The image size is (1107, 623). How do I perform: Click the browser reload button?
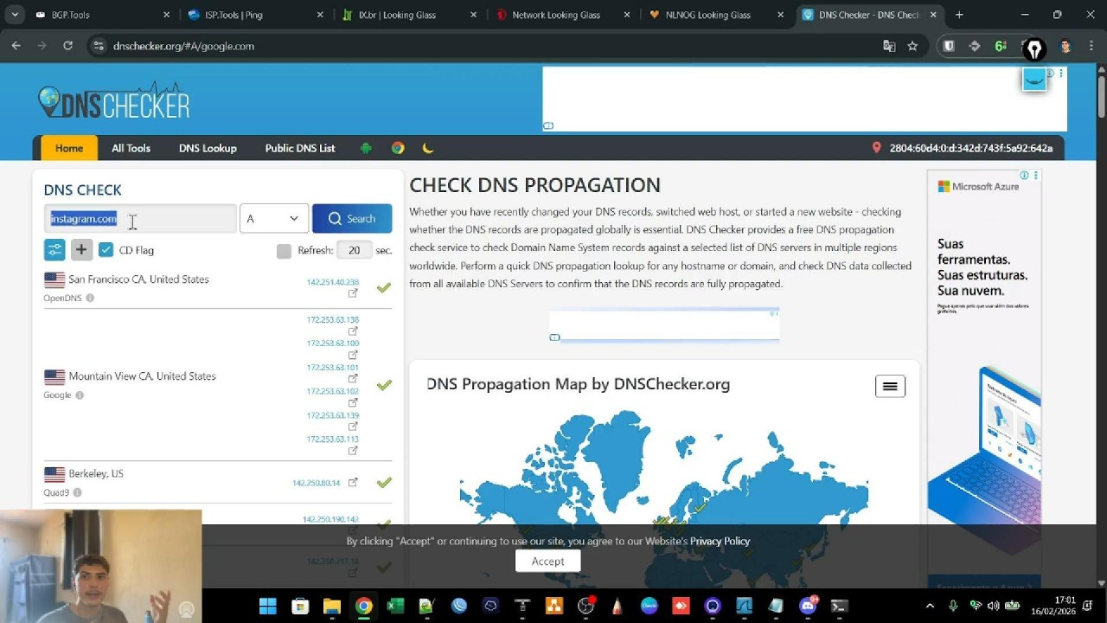[x=67, y=46]
